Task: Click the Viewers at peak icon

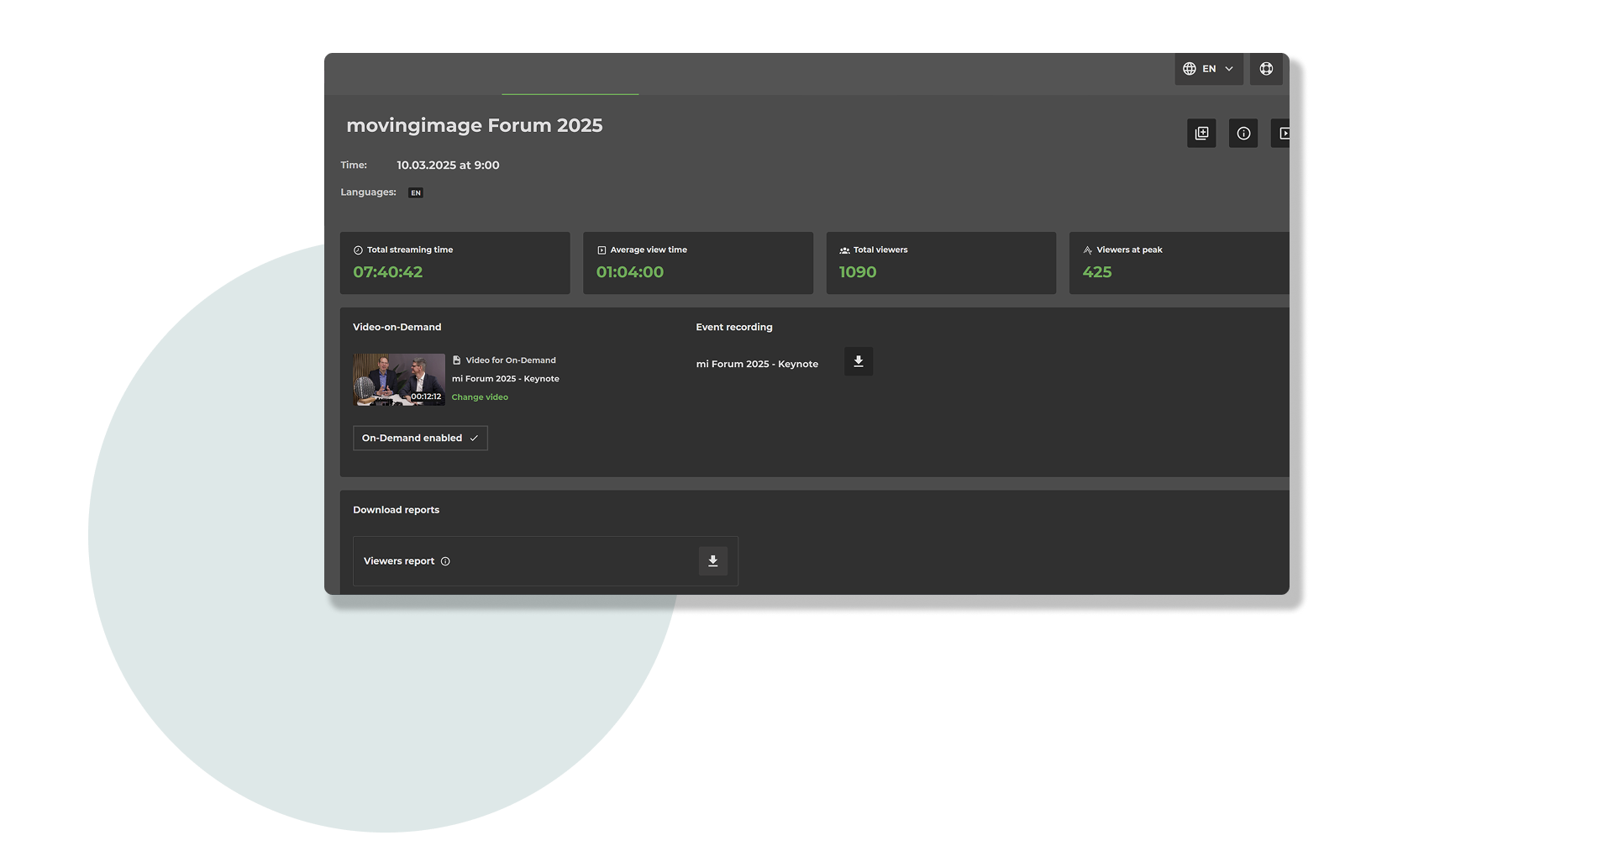Action: point(1088,250)
